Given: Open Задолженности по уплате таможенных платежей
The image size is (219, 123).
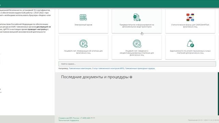Looking at the screenshot, I should pos(190,52).
